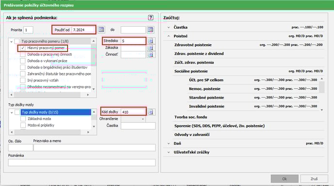
Task: Open lookup icon beside Zákazka field
Action: pyautogui.click(x=150, y=48)
